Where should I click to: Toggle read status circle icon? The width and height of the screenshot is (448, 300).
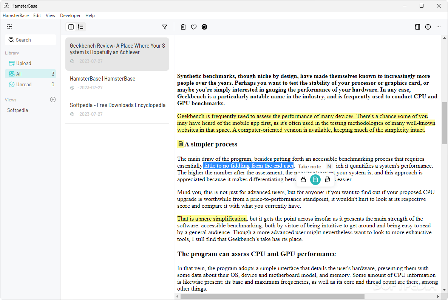(x=204, y=27)
